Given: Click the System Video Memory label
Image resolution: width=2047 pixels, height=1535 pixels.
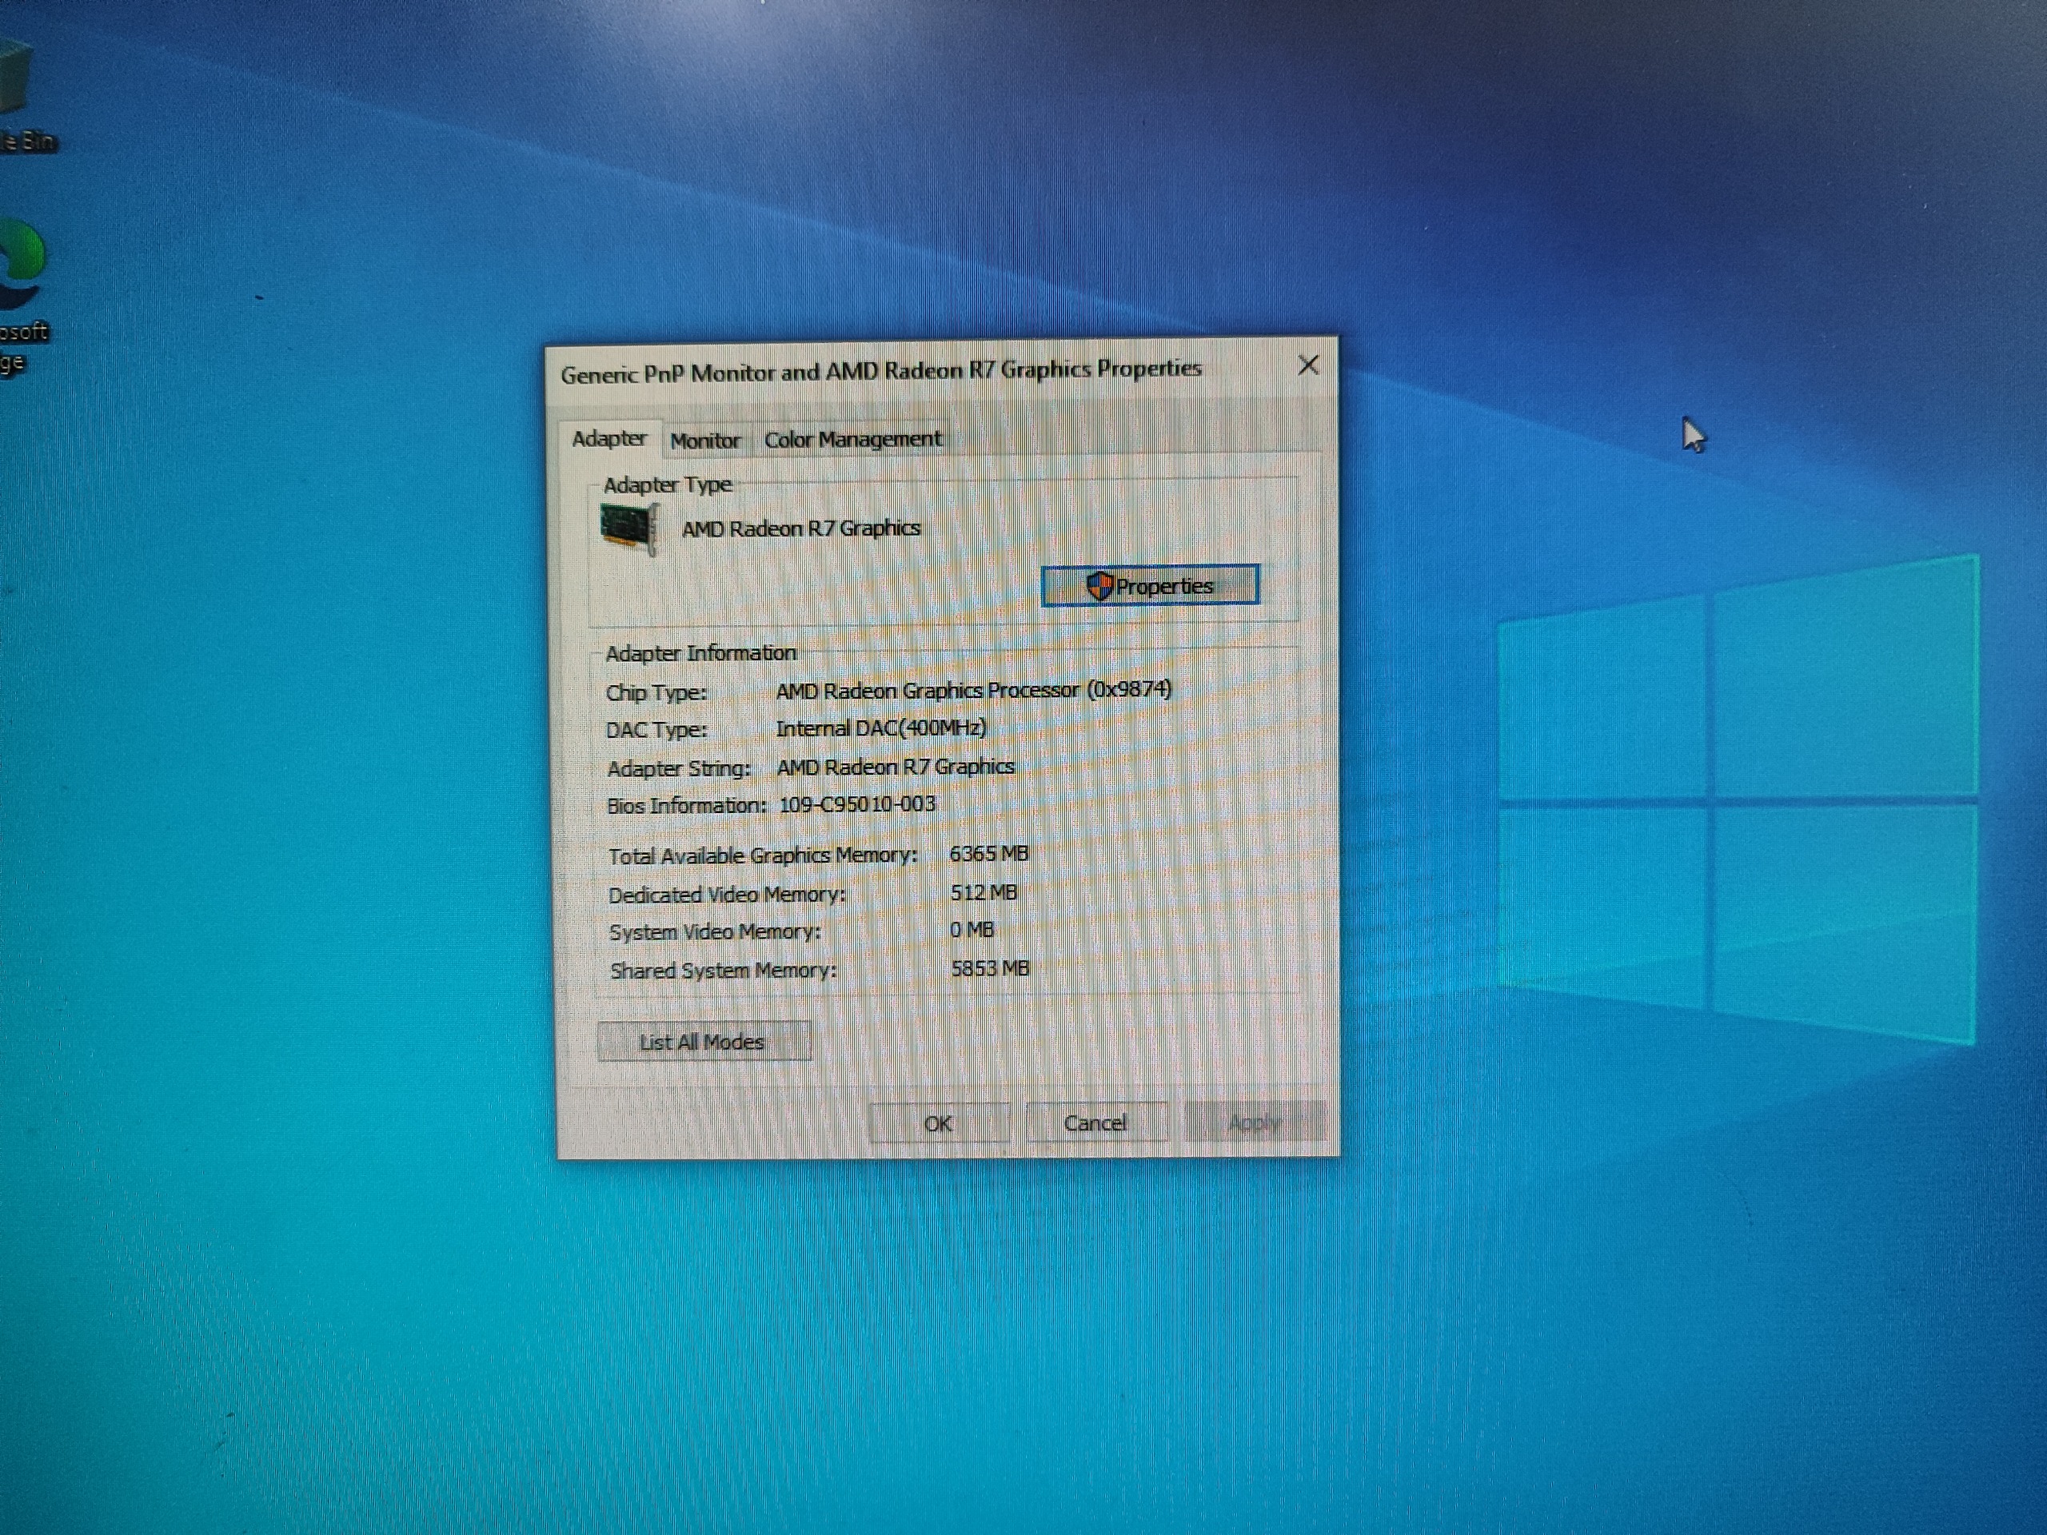Looking at the screenshot, I should click(714, 931).
